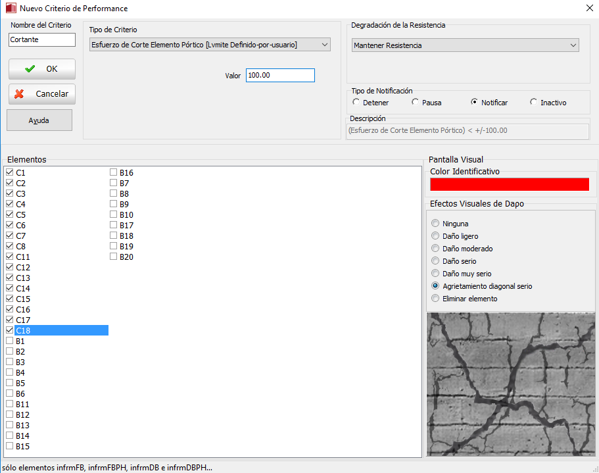
Task: Click the green checkmark OK button
Action: click(42, 69)
